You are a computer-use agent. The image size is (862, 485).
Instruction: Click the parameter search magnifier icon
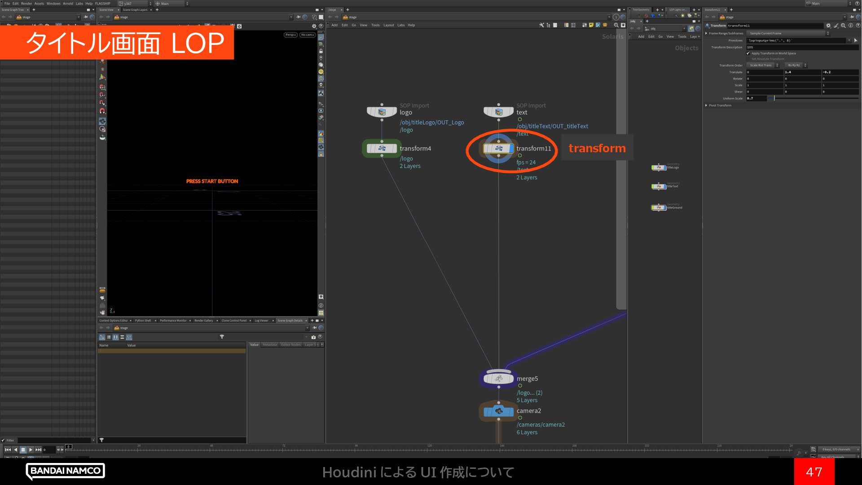pos(844,26)
